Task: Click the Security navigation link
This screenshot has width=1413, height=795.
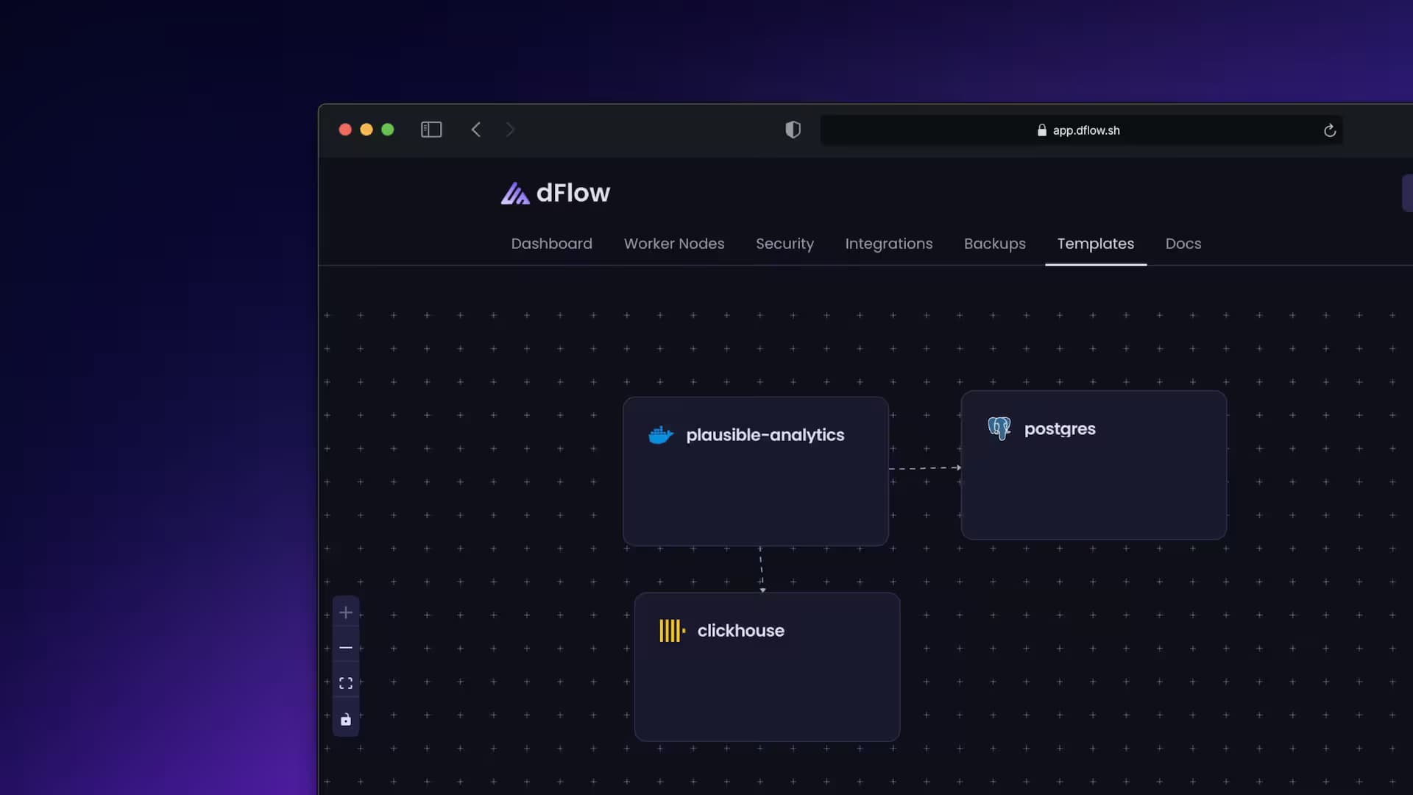Action: click(785, 244)
